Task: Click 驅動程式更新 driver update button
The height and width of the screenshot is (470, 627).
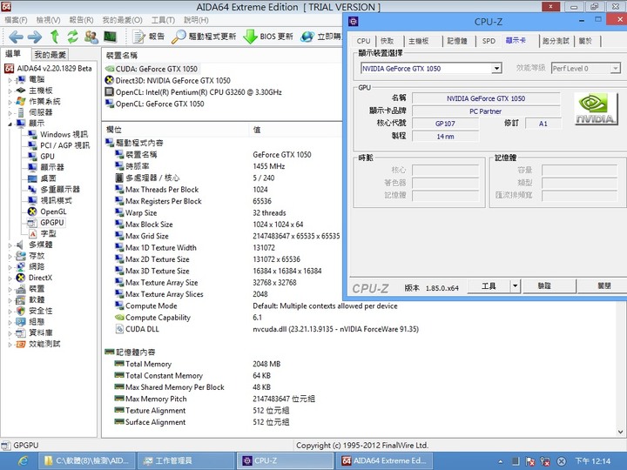Action: (x=204, y=37)
